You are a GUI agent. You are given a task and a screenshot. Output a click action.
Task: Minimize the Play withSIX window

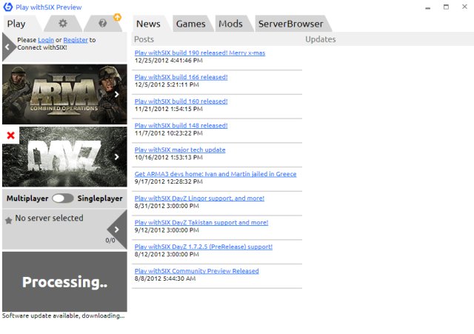428,7
